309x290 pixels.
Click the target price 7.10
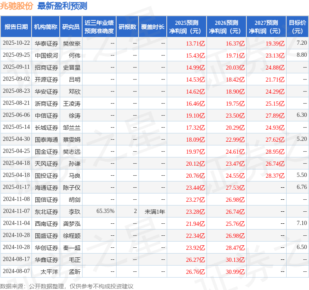pos(302,223)
